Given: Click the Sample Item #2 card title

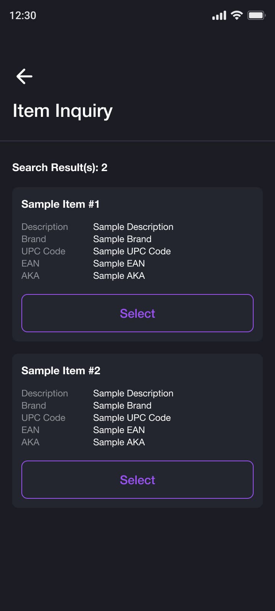Looking at the screenshot, I should (60, 370).
